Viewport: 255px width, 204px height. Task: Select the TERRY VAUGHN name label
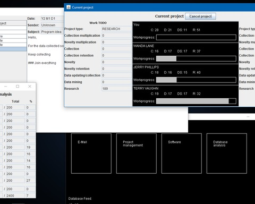[x=146, y=88]
